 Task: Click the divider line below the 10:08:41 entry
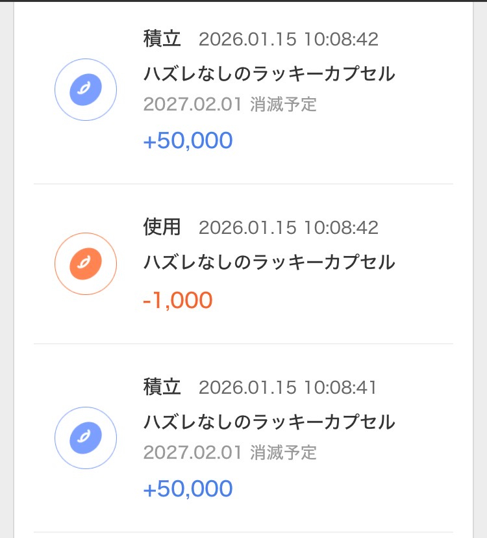[243, 532]
